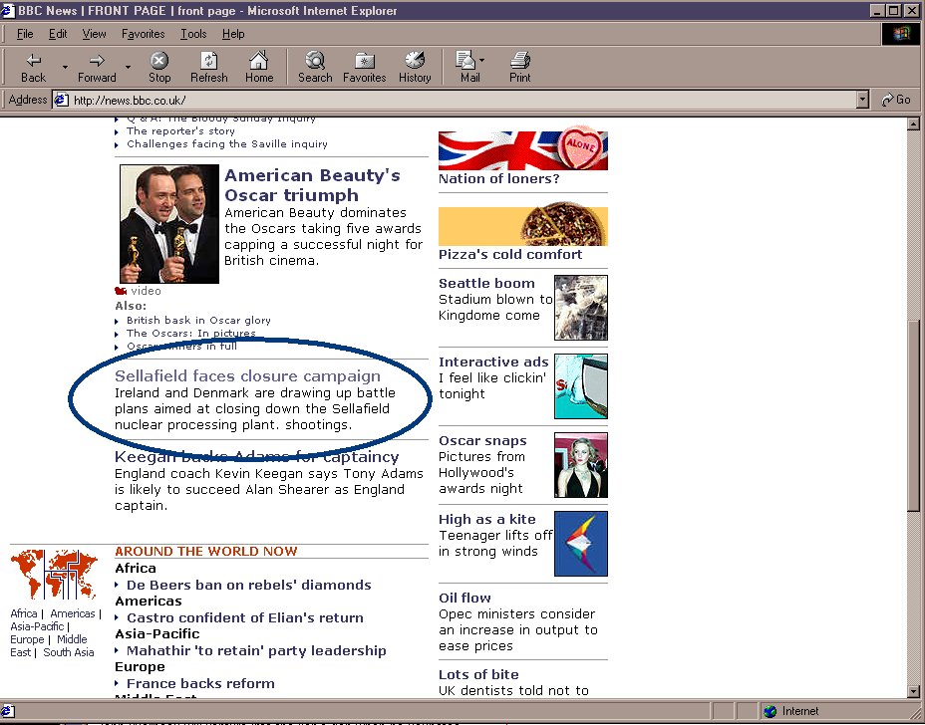925x725 pixels.
Task: Click the Oscar snaps woman thumbnail
Action: pyautogui.click(x=581, y=465)
